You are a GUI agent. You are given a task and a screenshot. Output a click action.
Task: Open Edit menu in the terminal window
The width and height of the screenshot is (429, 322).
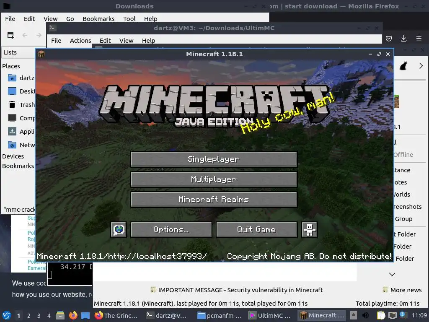(105, 41)
